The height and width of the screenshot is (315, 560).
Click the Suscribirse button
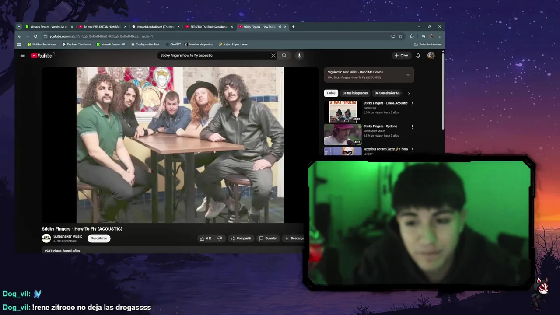tap(99, 238)
